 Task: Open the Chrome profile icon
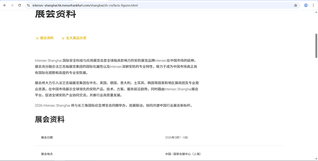pos(306,6)
